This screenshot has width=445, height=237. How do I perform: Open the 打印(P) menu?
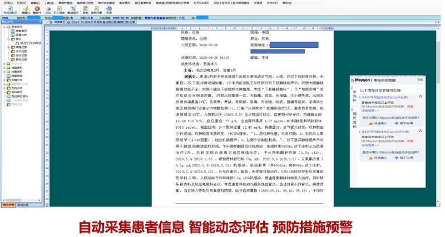[x=22, y=3]
